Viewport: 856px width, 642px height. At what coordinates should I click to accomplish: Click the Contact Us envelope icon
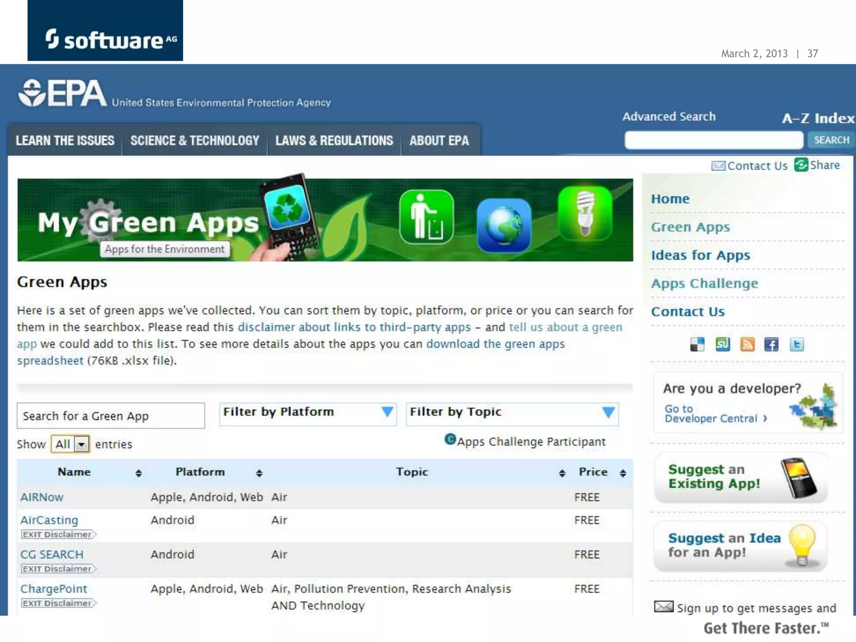pyautogui.click(x=718, y=166)
